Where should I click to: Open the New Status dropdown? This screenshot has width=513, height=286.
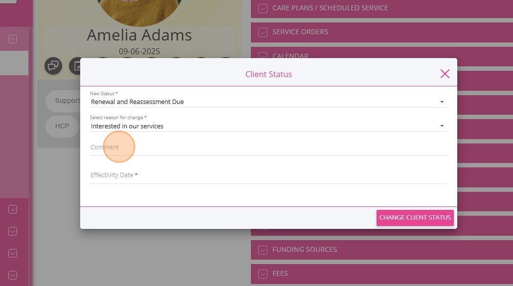point(268,102)
